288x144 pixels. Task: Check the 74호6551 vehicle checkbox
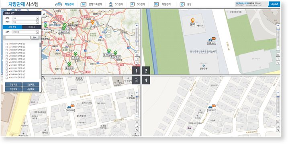pyautogui.click(x=7, y=65)
